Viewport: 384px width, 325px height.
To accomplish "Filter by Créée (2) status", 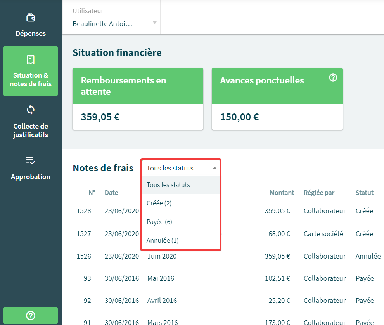I will pos(181,203).
